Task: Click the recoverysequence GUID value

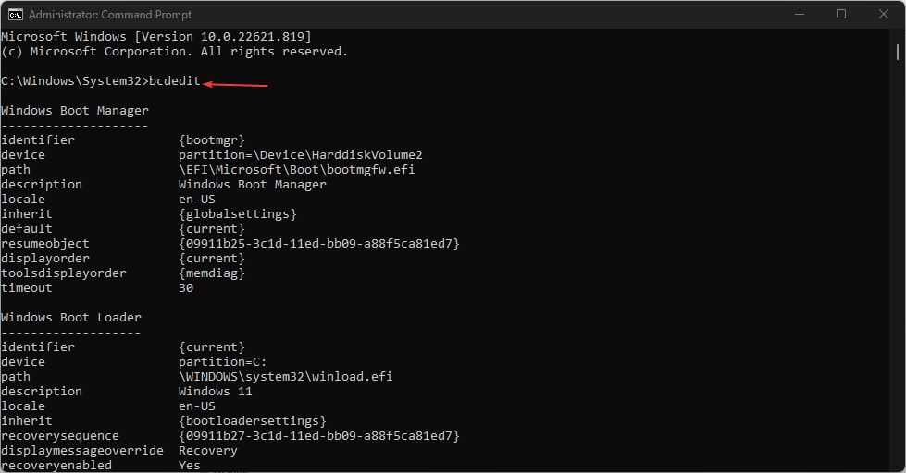Action: tap(319, 435)
